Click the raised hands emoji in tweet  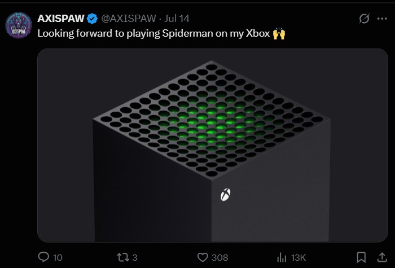(279, 34)
